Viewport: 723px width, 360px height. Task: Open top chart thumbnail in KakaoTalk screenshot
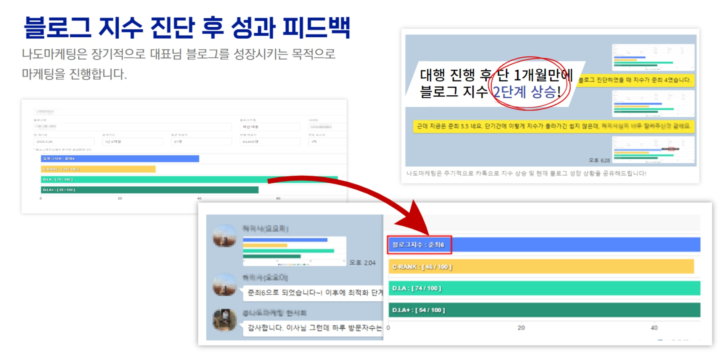pos(653,57)
